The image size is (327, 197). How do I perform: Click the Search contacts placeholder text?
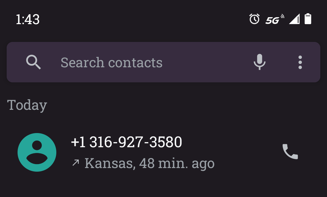(x=111, y=62)
